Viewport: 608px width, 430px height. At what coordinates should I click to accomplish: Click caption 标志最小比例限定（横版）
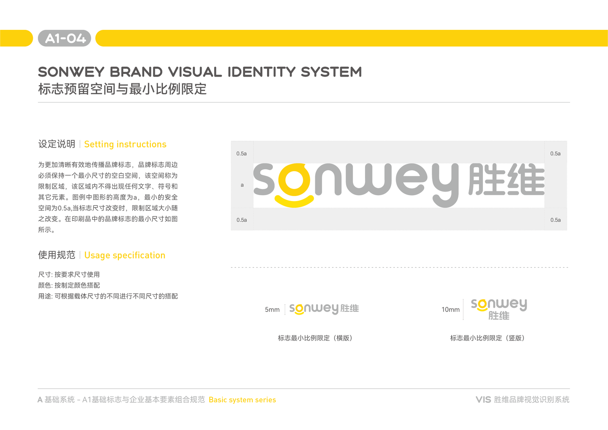coord(316,338)
